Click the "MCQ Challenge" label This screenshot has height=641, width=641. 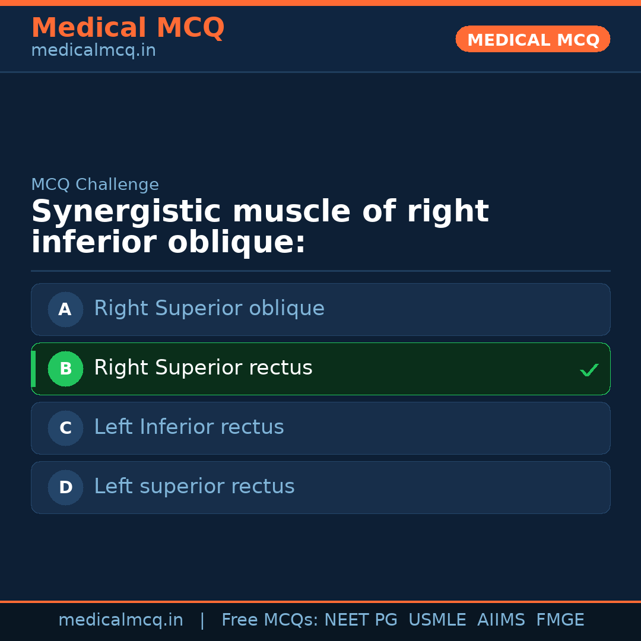(x=95, y=185)
